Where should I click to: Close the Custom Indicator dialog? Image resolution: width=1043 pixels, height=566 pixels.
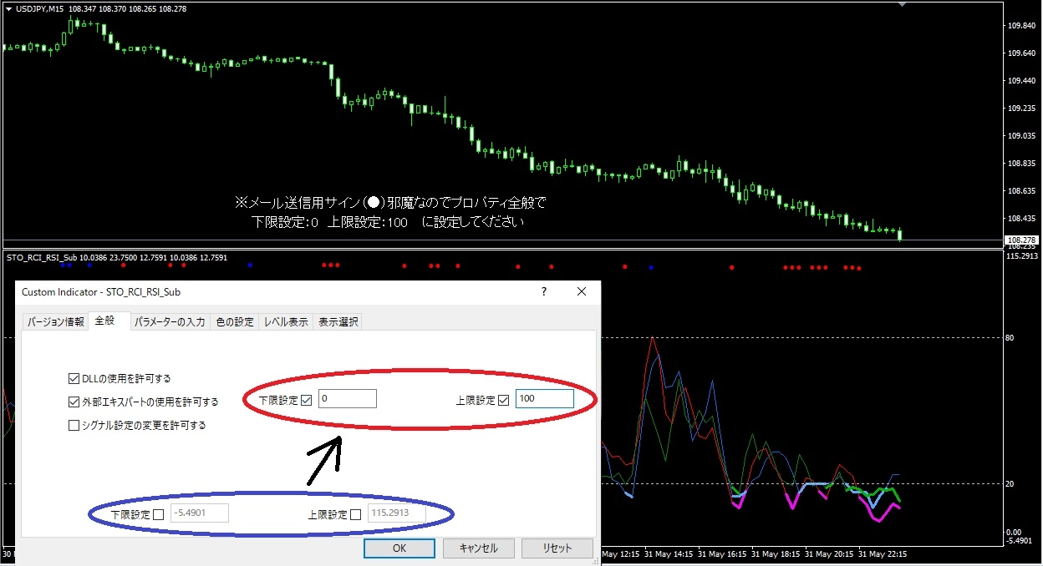point(582,292)
